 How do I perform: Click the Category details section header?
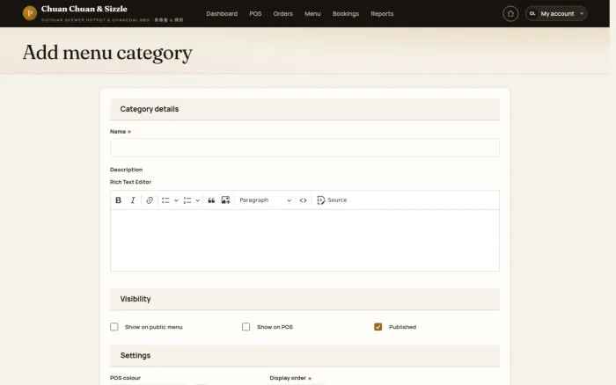click(x=304, y=109)
